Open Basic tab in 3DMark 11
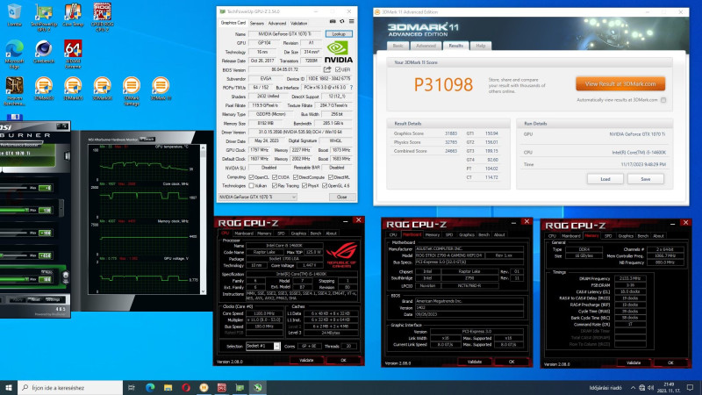 click(x=398, y=46)
